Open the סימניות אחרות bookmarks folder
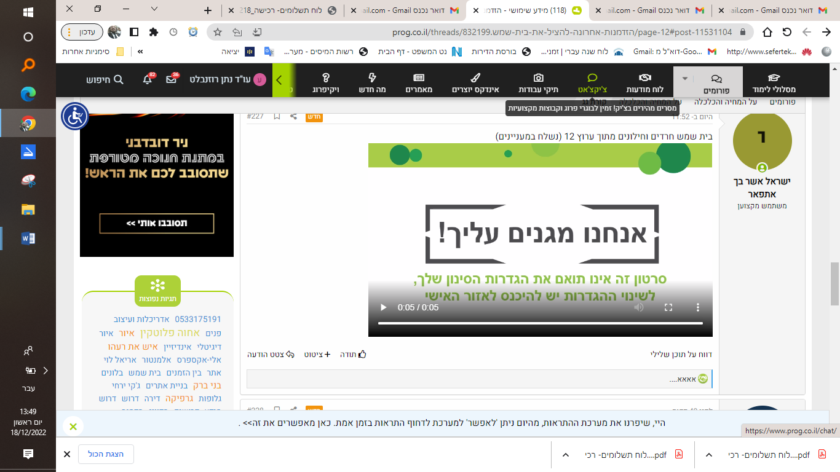Viewport: 840px width, 472px height. [x=93, y=52]
